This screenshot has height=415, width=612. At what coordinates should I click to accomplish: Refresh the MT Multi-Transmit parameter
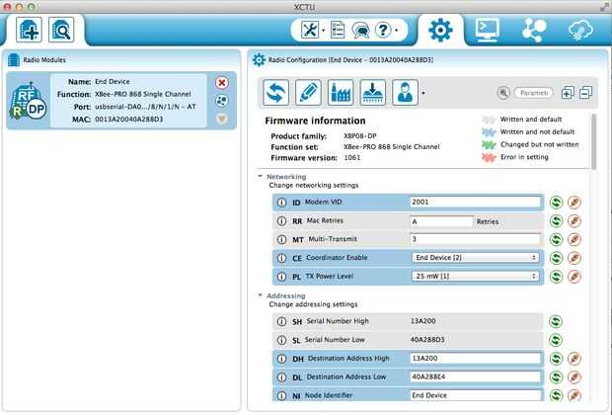click(556, 239)
